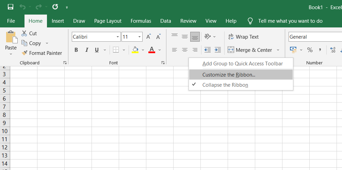Open the font name Calibri dropdown
342x170 pixels.
coord(118,37)
